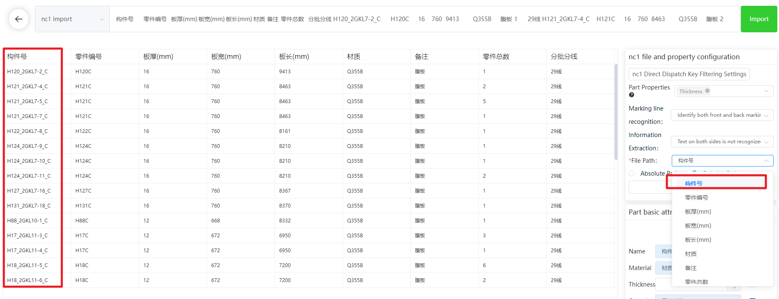This screenshot has height=299, width=779.
Task: Click the 零件编号 column header
Action: [x=105, y=57]
